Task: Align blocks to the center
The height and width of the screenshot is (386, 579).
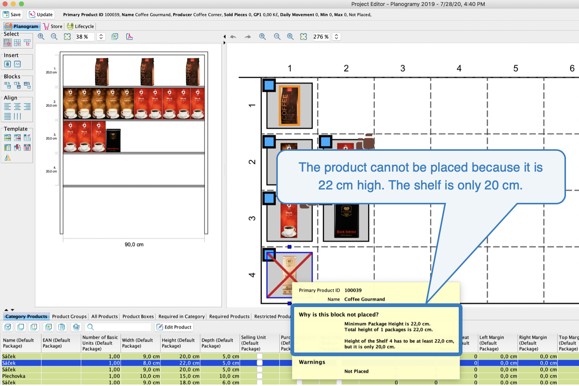Action: 18,106
